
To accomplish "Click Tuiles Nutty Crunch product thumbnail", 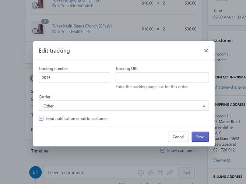I will click(38, 4).
